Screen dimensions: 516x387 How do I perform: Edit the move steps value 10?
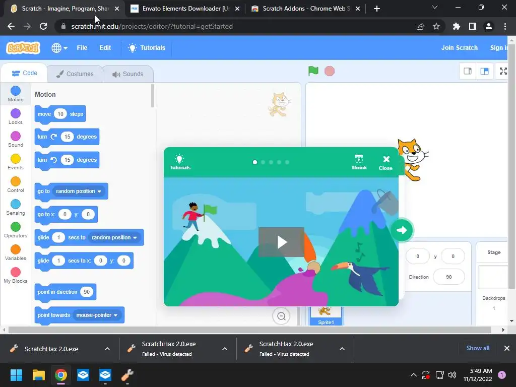pos(60,114)
